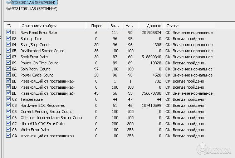Click data value 732 in row BB
235x158 pixels.
coord(158,81)
